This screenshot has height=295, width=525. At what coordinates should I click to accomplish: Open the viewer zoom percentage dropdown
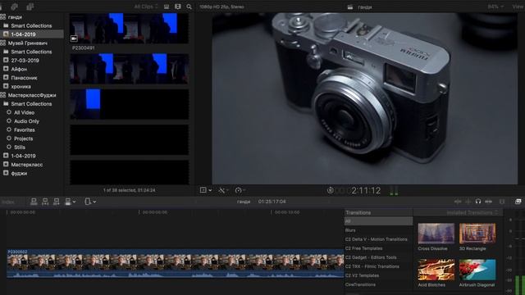(495, 7)
